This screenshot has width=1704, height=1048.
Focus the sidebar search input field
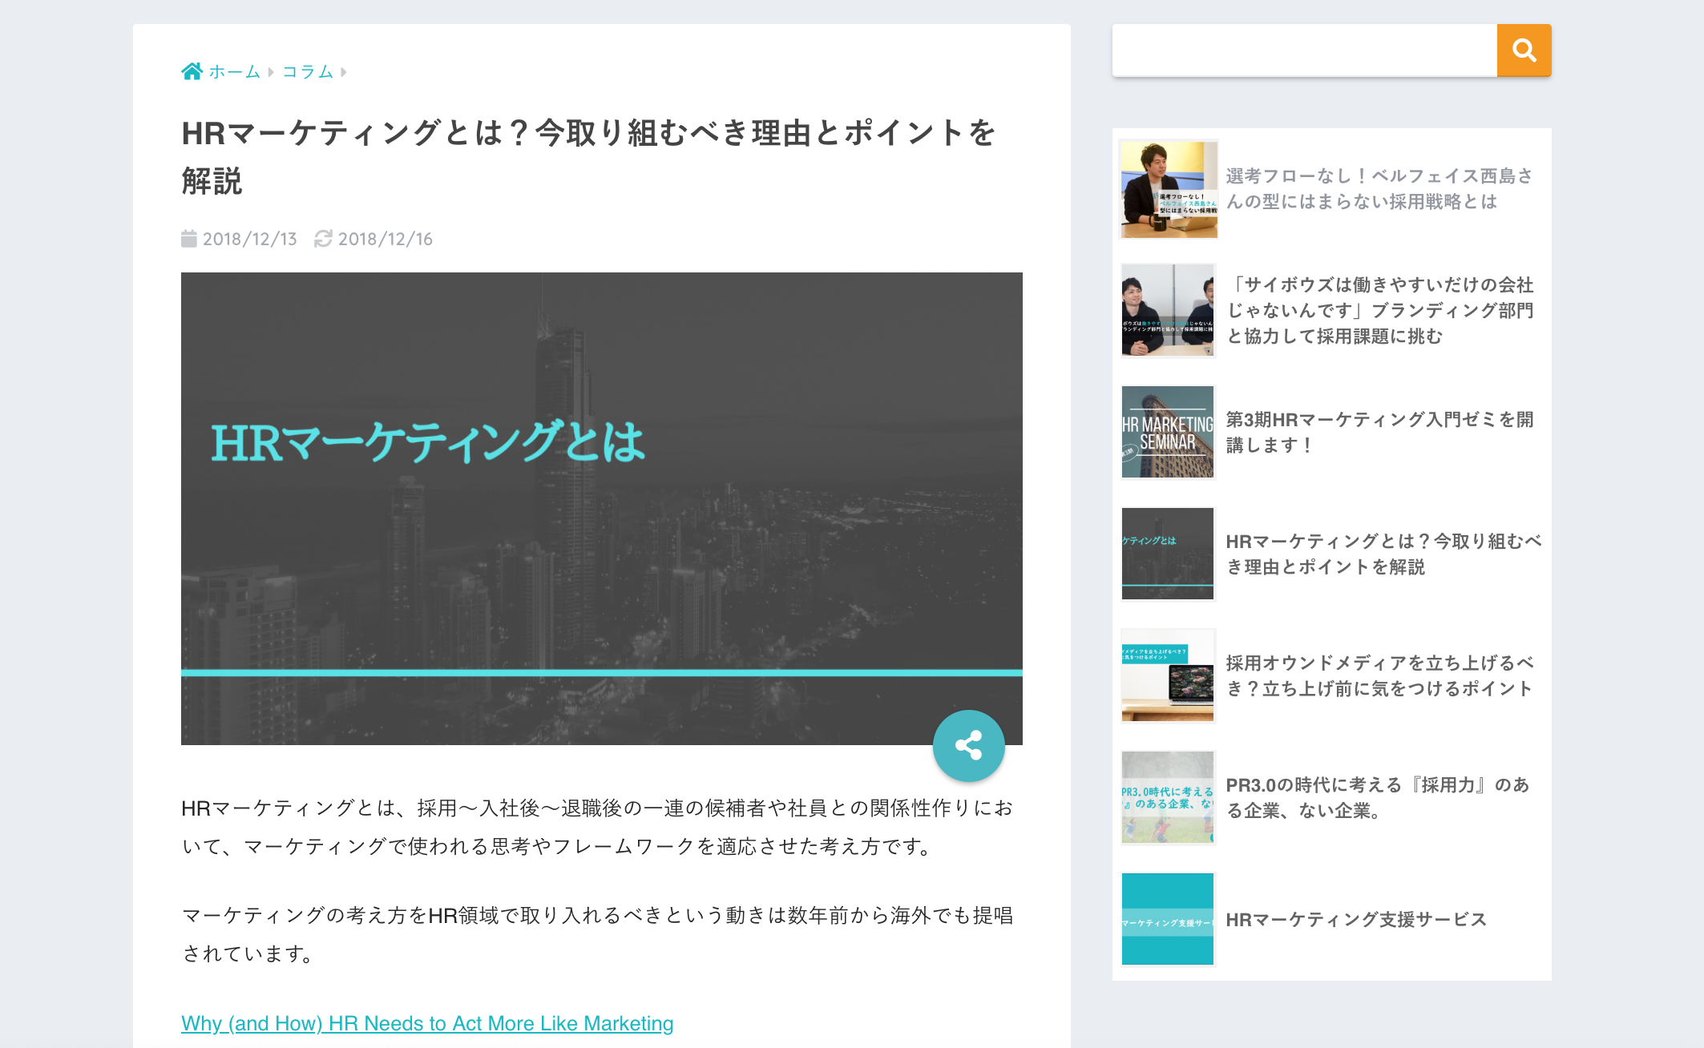[x=1304, y=50]
